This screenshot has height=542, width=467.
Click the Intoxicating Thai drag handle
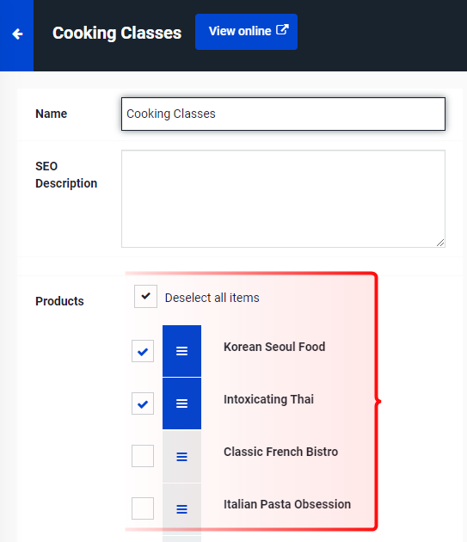(x=181, y=403)
